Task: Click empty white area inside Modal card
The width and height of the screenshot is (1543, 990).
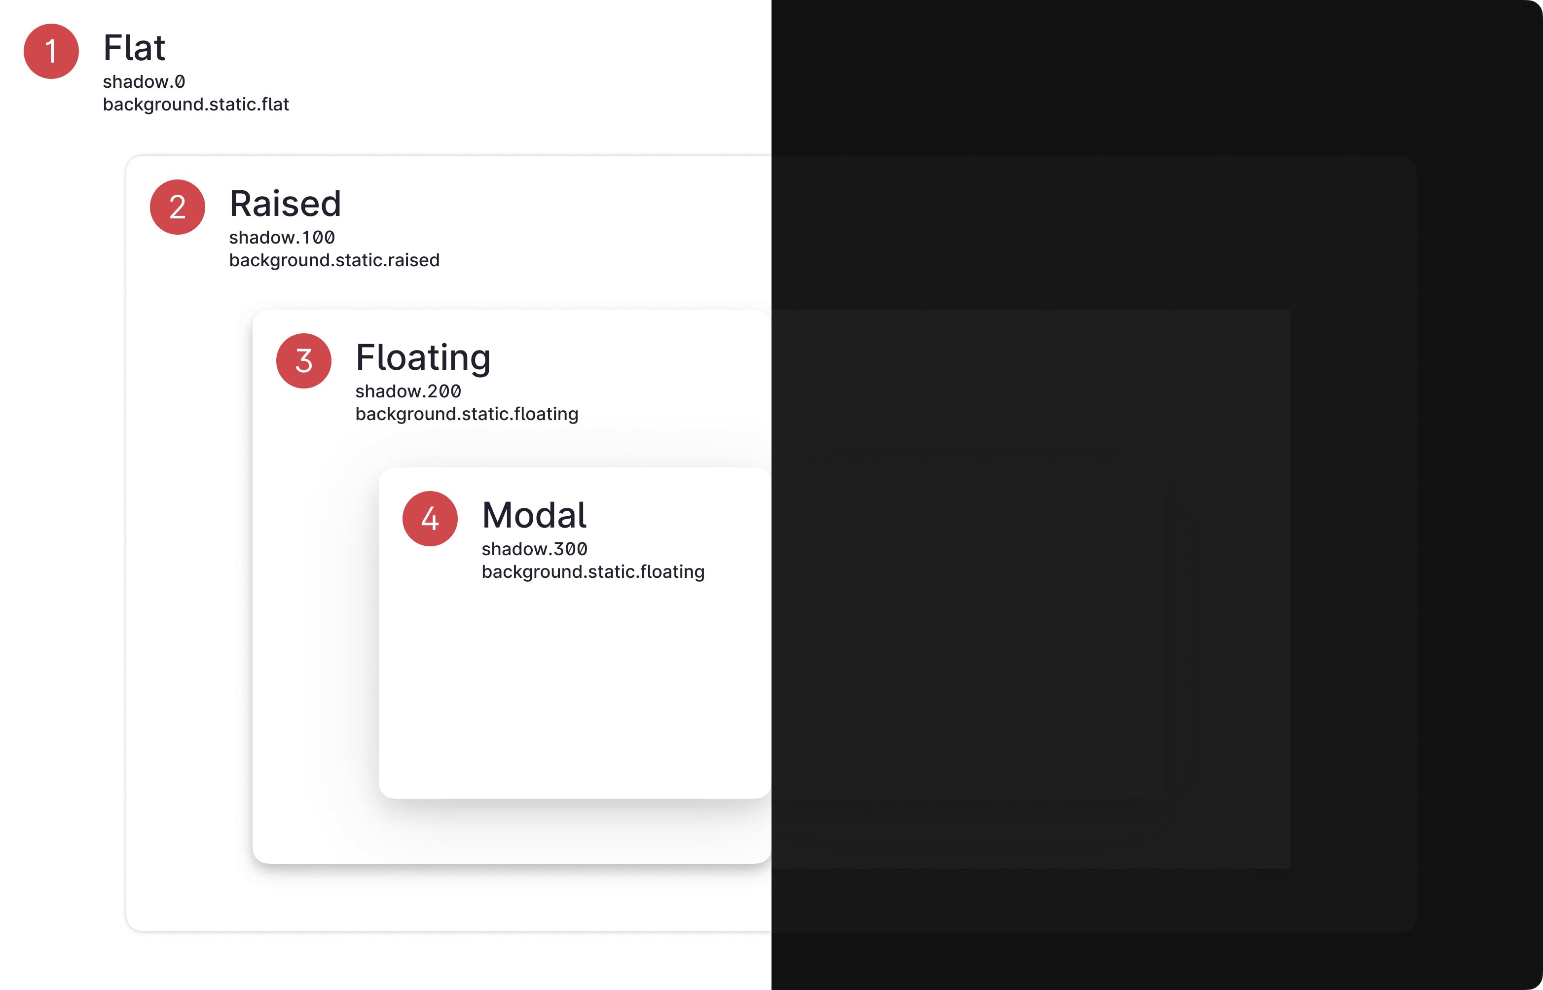Action: coord(572,694)
